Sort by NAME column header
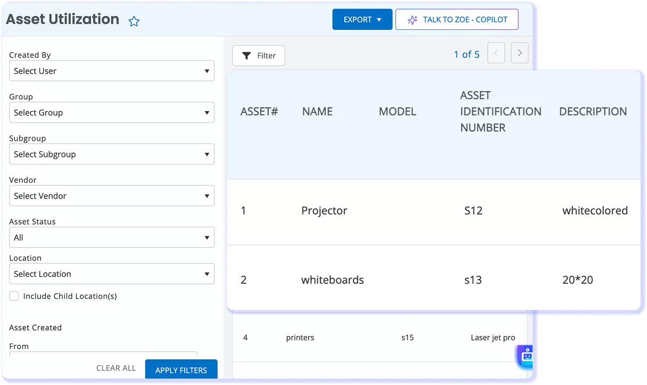 coord(318,111)
